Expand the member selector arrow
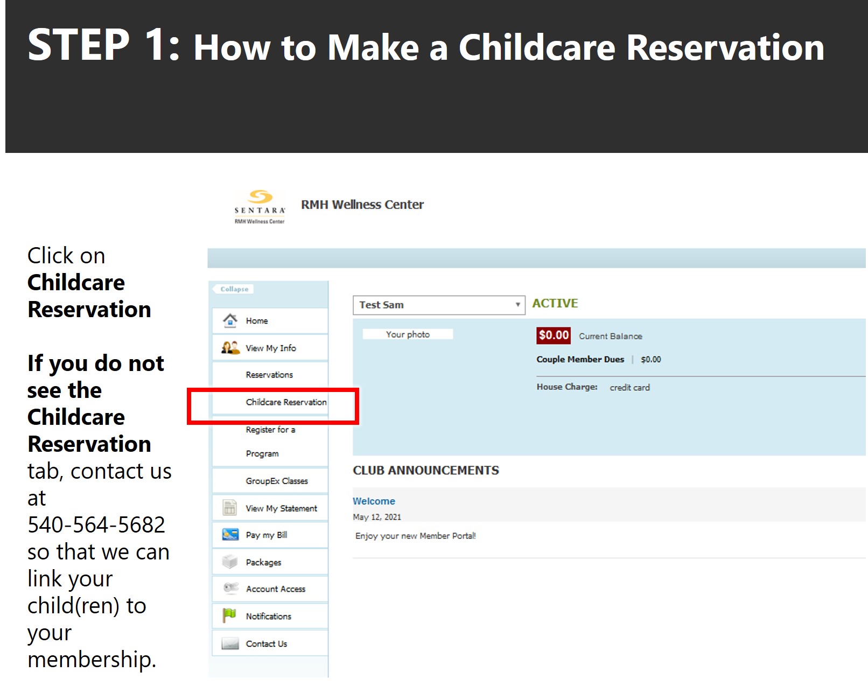 coord(518,305)
